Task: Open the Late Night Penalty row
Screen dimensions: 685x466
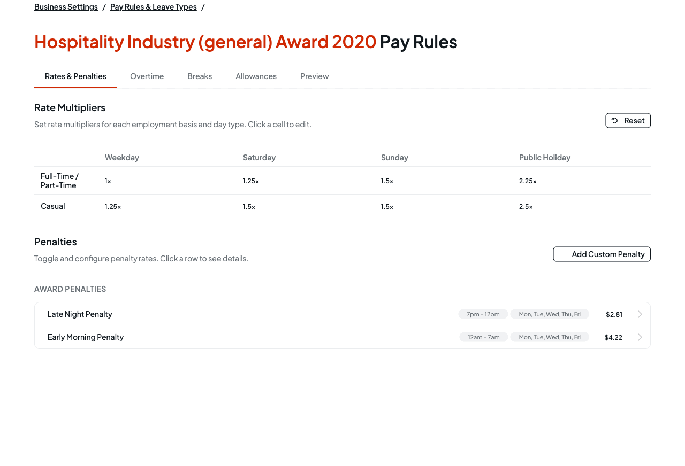Action: pyautogui.click(x=342, y=314)
